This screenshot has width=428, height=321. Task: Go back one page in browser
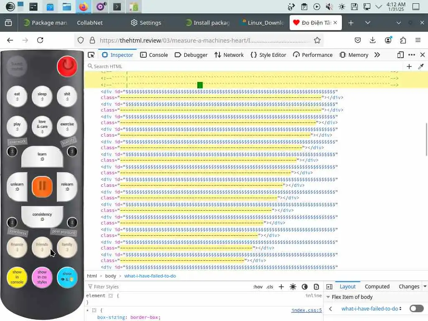point(10,41)
